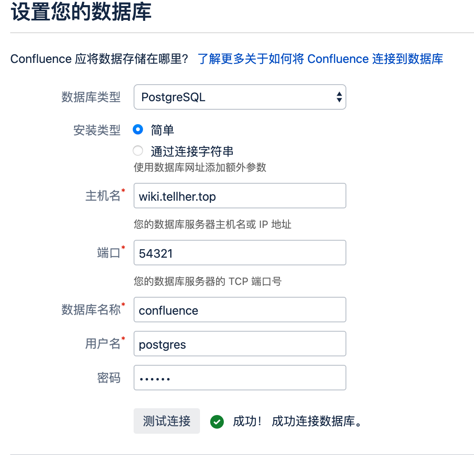Focus the hostname field with wiki.tellher.top
Viewport: 474px width, 455px height.
coord(240,196)
